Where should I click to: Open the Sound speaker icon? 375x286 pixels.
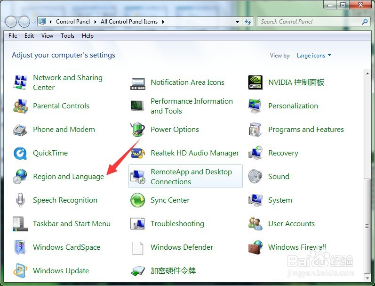point(255,177)
